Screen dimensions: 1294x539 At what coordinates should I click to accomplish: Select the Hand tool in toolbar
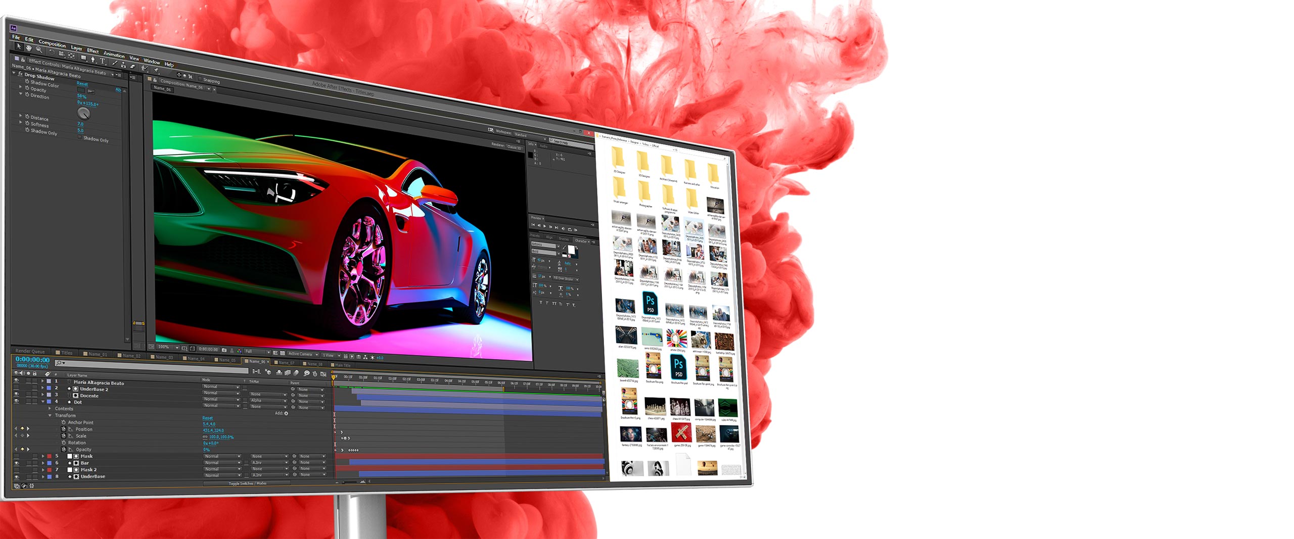pyautogui.click(x=29, y=47)
